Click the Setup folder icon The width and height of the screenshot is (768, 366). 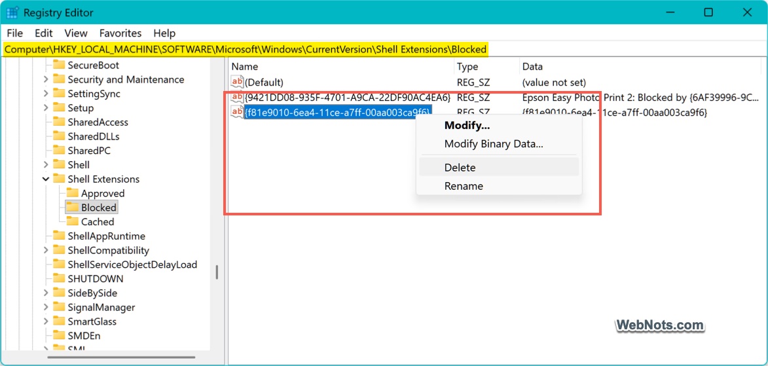coord(59,107)
